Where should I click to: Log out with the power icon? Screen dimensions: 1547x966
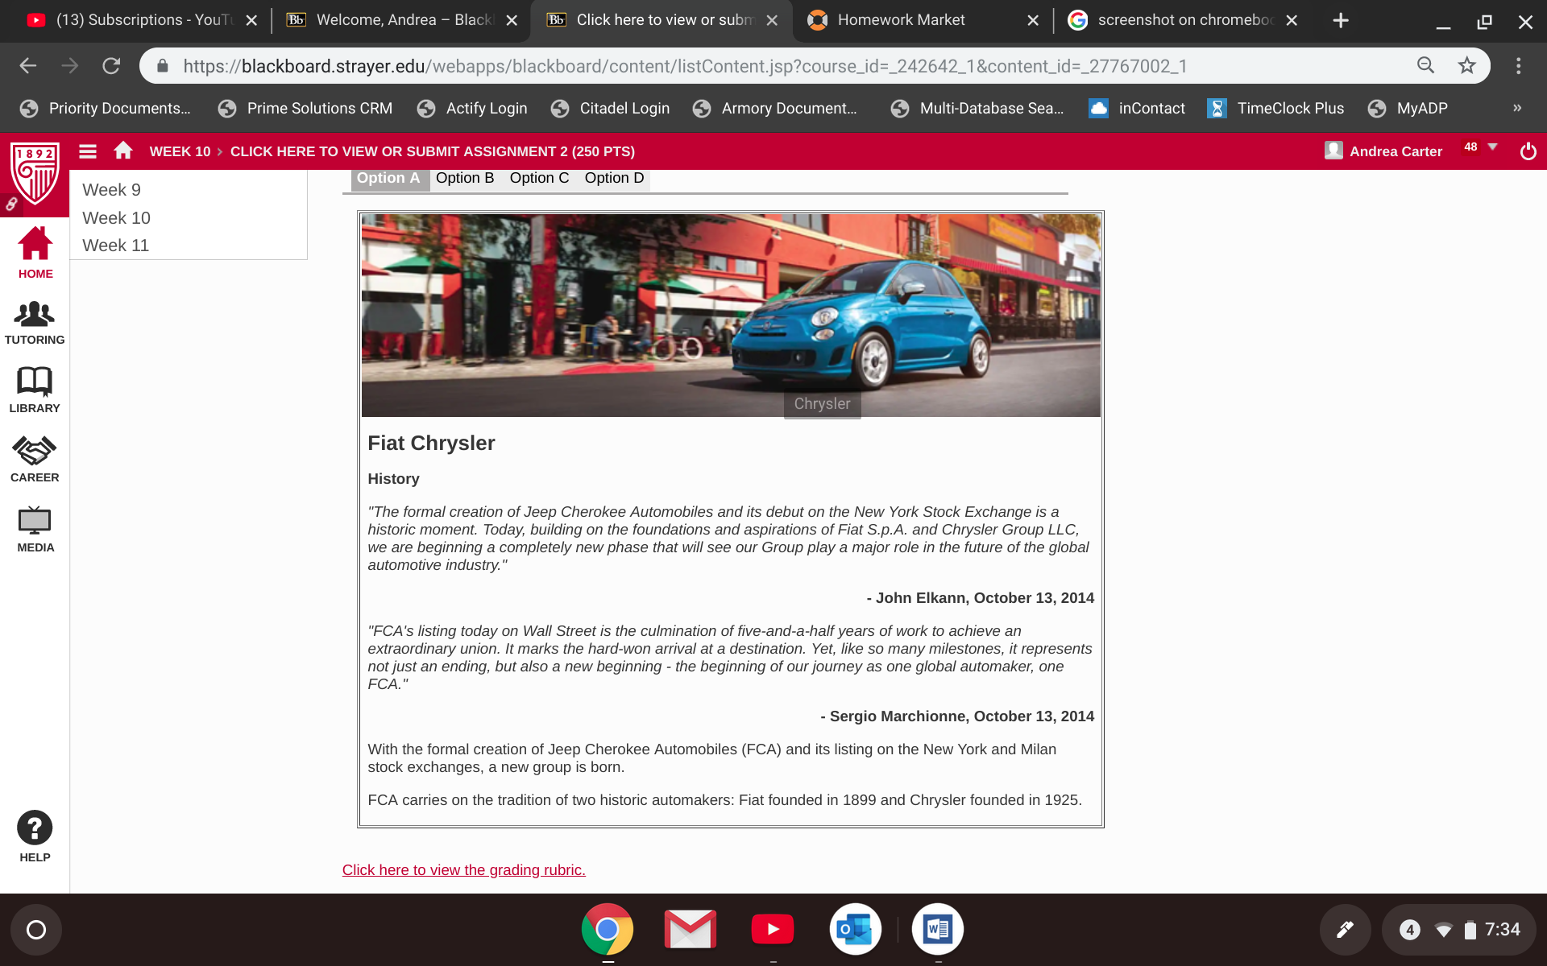(x=1528, y=151)
